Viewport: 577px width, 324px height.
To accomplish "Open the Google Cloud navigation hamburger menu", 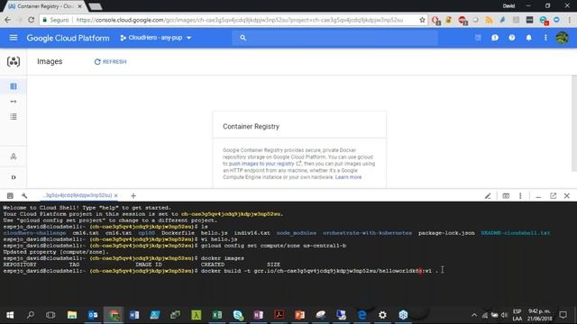I will (14, 38).
